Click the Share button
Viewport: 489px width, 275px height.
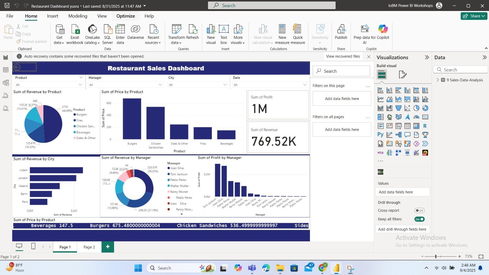point(474,16)
